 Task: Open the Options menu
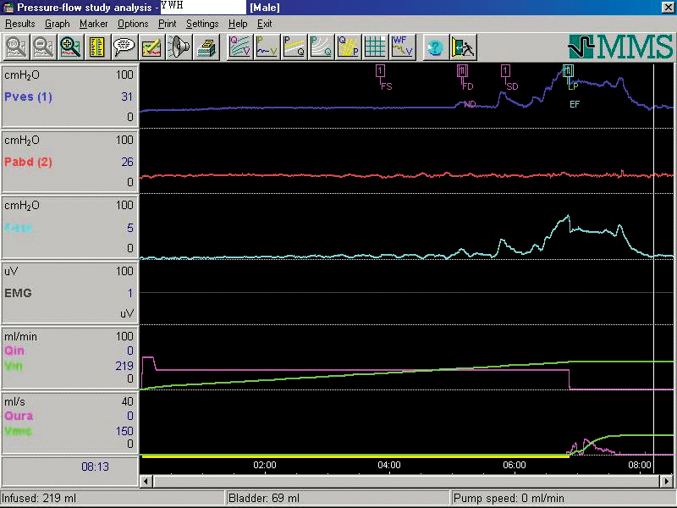point(133,24)
